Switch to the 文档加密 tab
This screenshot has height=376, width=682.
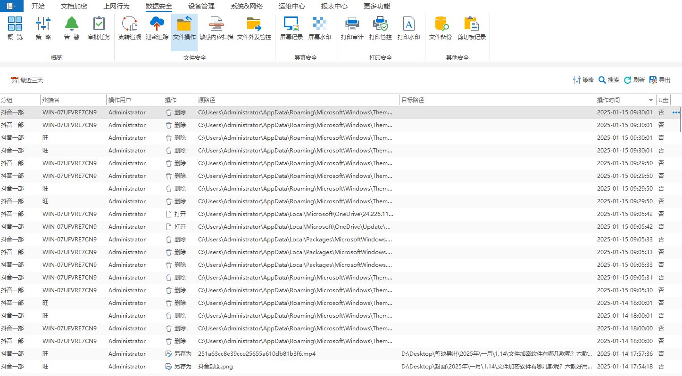pos(74,6)
